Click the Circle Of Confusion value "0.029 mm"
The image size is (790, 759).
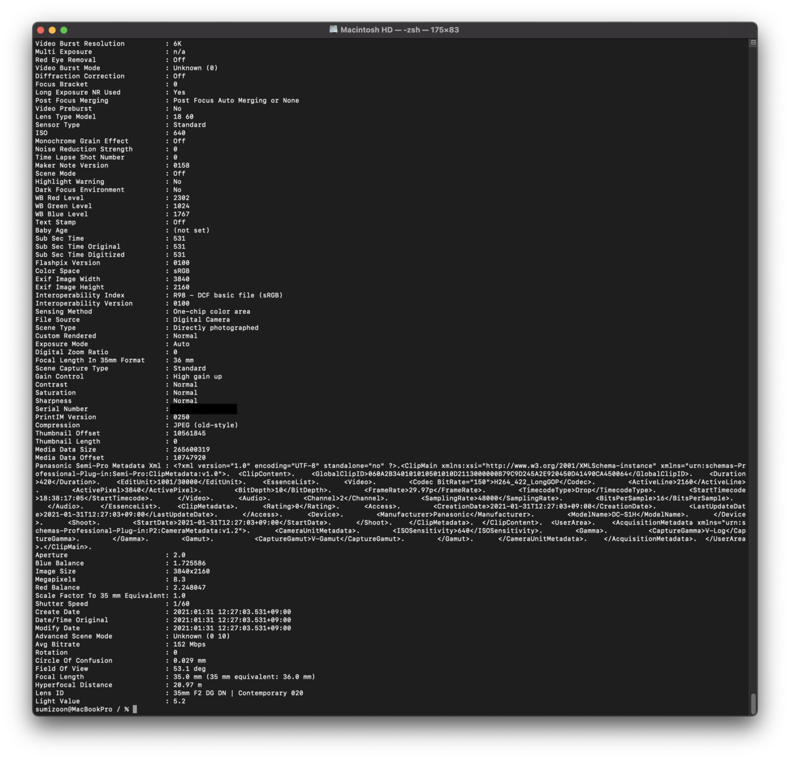point(190,661)
